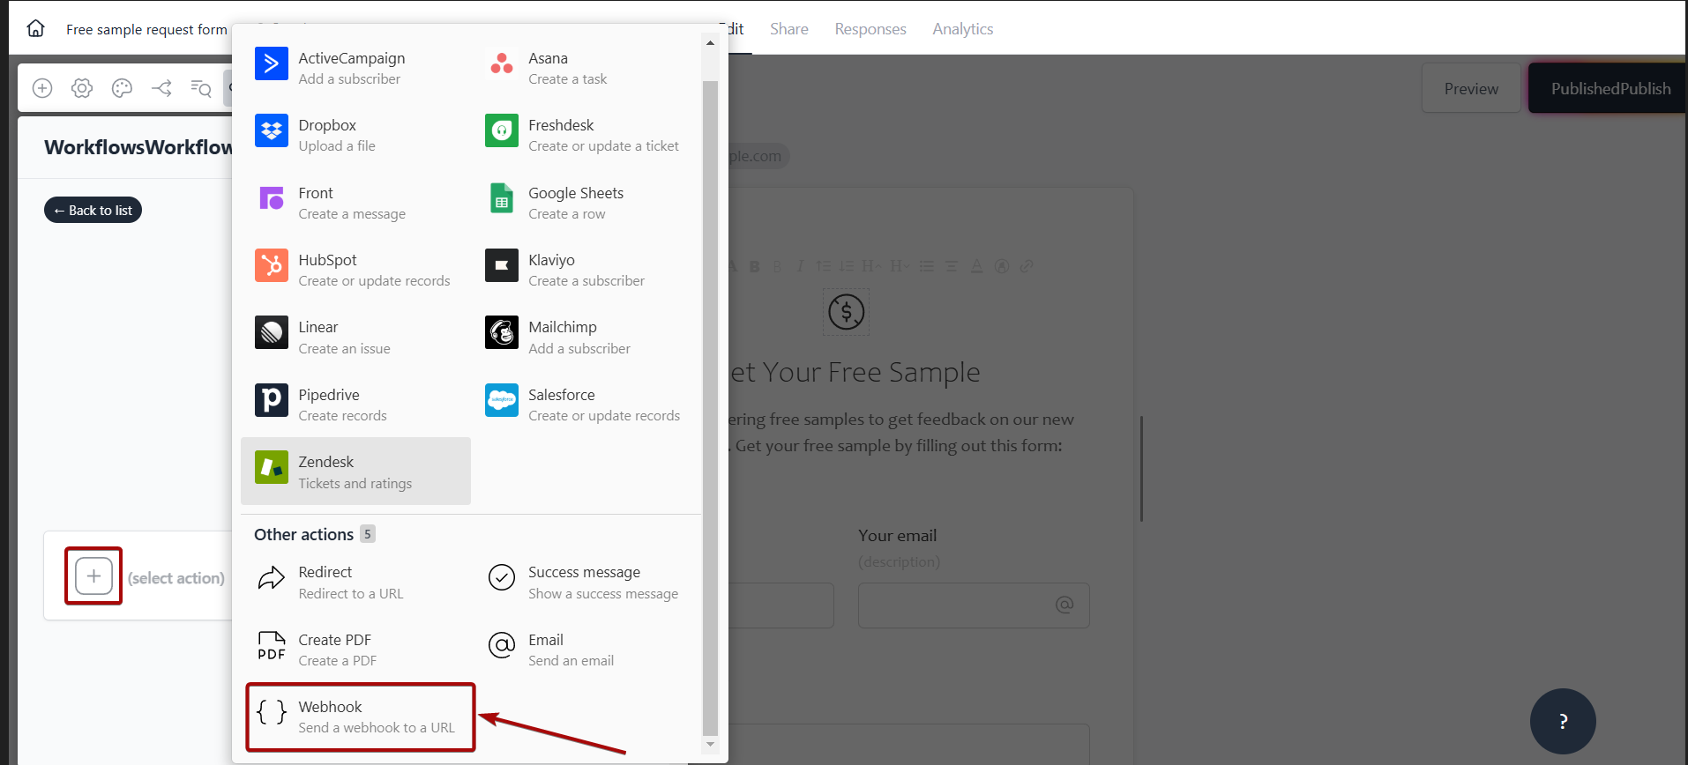Open the help question mark button

coord(1563,721)
